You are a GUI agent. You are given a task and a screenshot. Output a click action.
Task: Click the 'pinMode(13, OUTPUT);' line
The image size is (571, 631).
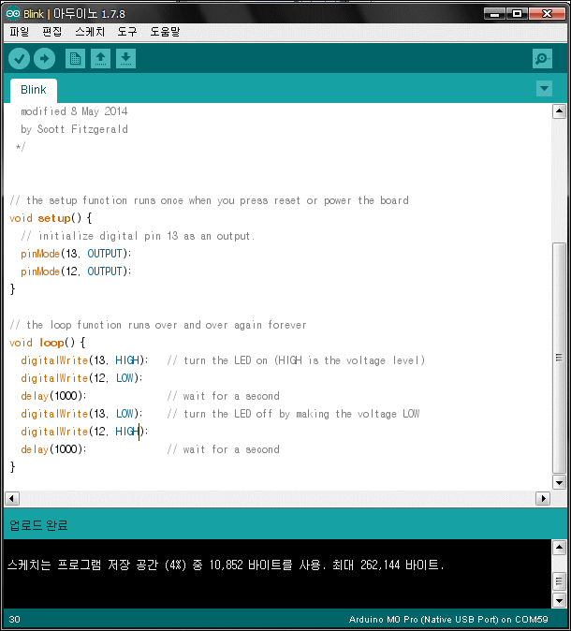[76, 254]
